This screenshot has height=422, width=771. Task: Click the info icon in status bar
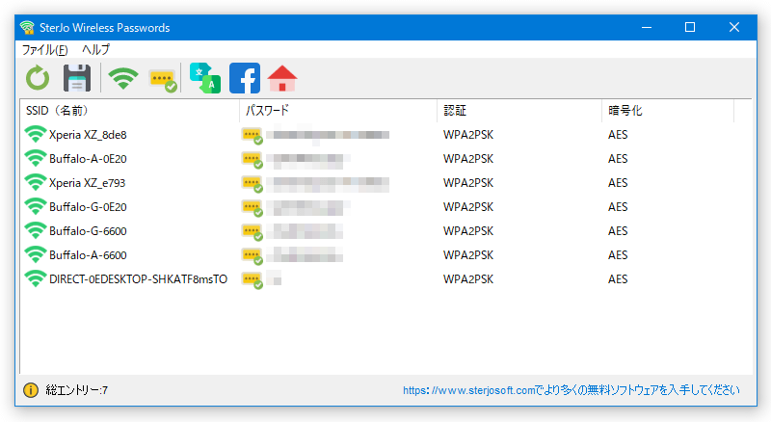click(x=31, y=390)
